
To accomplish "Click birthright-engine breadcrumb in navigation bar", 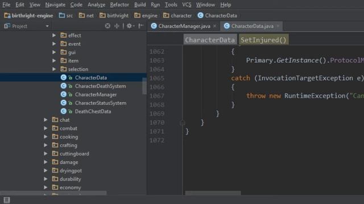I will click(x=29, y=15).
